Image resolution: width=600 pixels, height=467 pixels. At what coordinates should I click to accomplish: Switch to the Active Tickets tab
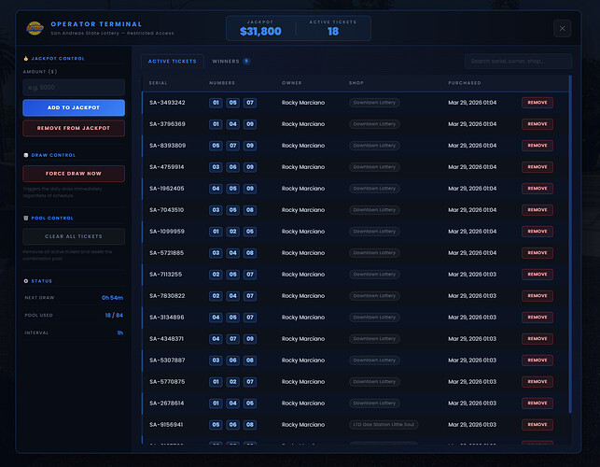pyautogui.click(x=173, y=62)
